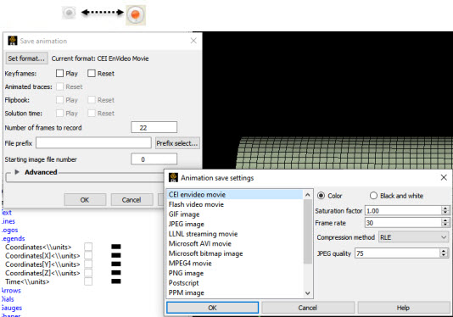Click the orange record button icon
Viewport: 453px width, 317px height.
click(136, 14)
